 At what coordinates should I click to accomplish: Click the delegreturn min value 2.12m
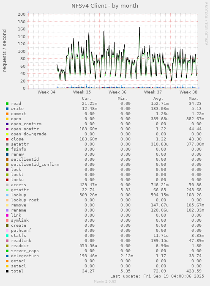pos(127,256)
